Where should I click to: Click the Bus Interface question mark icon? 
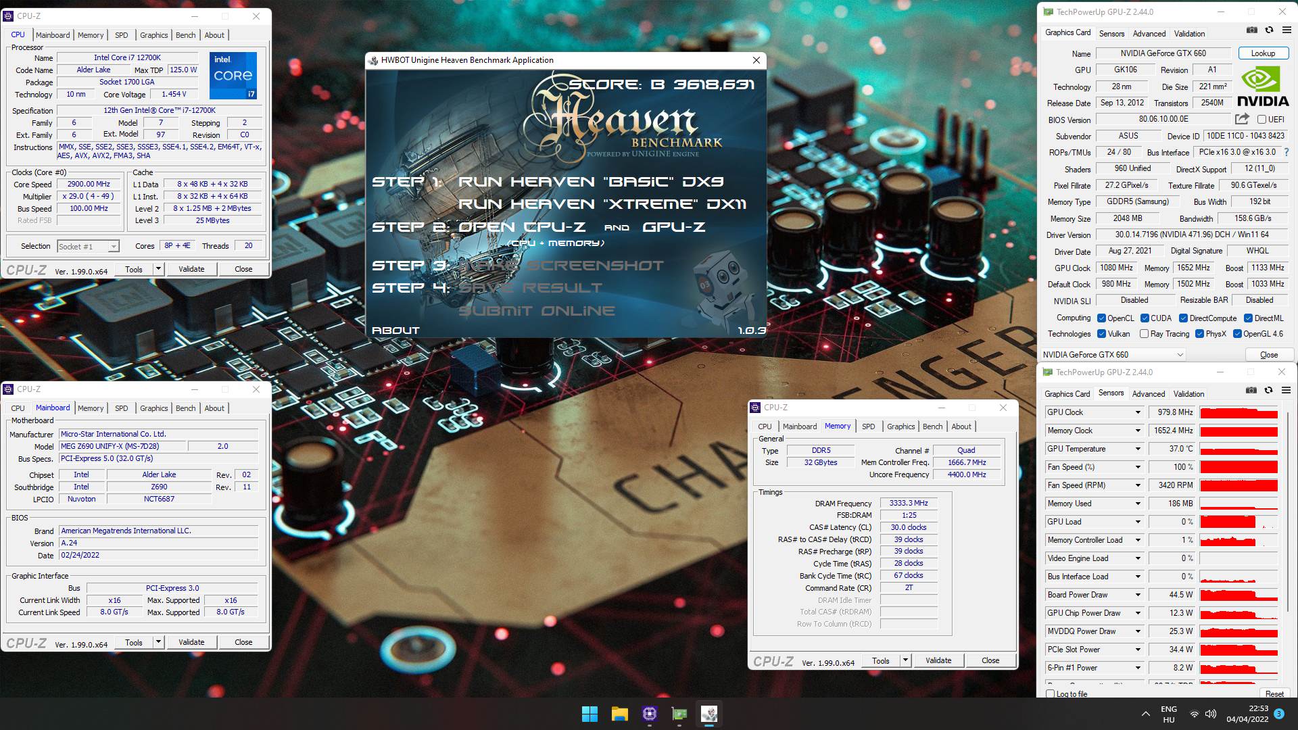(1287, 153)
